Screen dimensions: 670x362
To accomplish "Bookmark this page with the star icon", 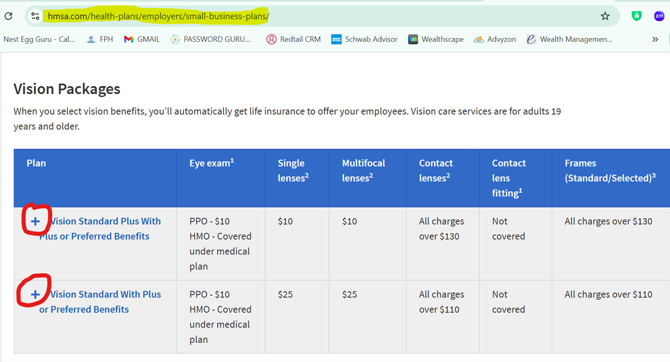I will [x=605, y=16].
